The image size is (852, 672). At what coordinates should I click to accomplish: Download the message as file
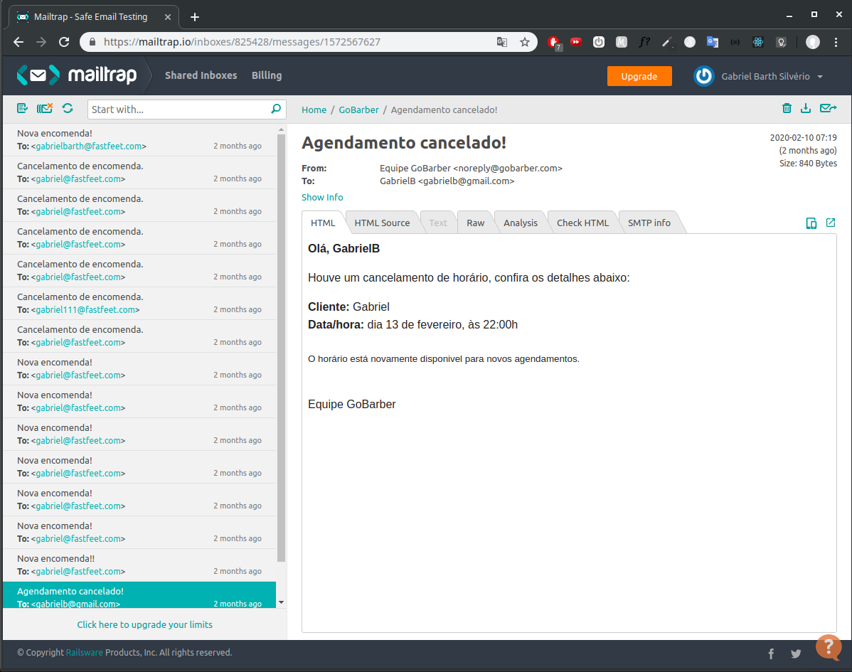click(x=806, y=108)
